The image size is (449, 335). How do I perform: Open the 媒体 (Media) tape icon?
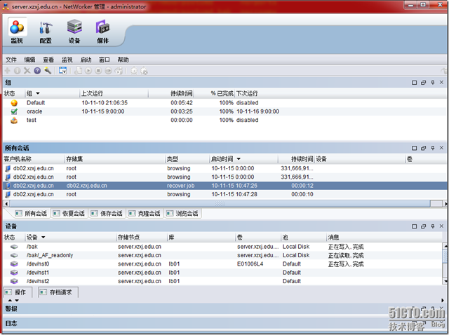pos(102,29)
